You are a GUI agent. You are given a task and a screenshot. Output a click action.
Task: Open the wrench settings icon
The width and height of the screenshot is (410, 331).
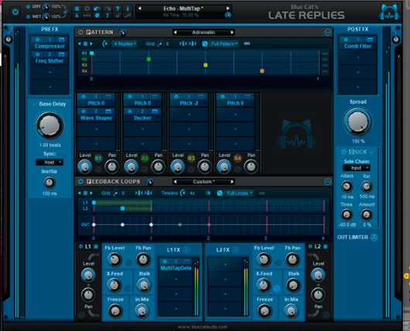pos(128,15)
